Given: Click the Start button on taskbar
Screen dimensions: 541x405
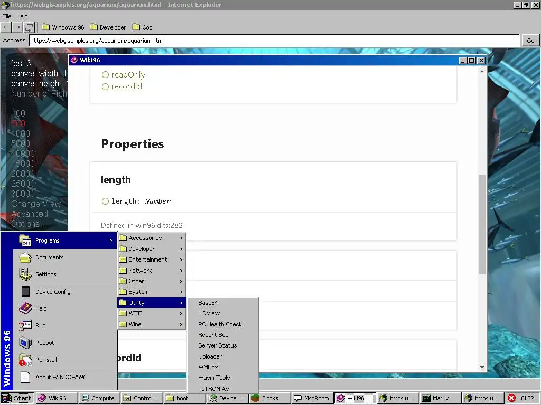Looking at the screenshot, I should [x=17, y=398].
